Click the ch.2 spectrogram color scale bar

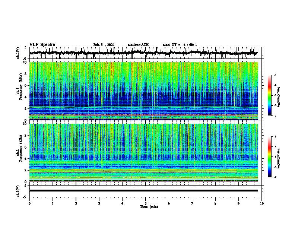click(x=270, y=157)
